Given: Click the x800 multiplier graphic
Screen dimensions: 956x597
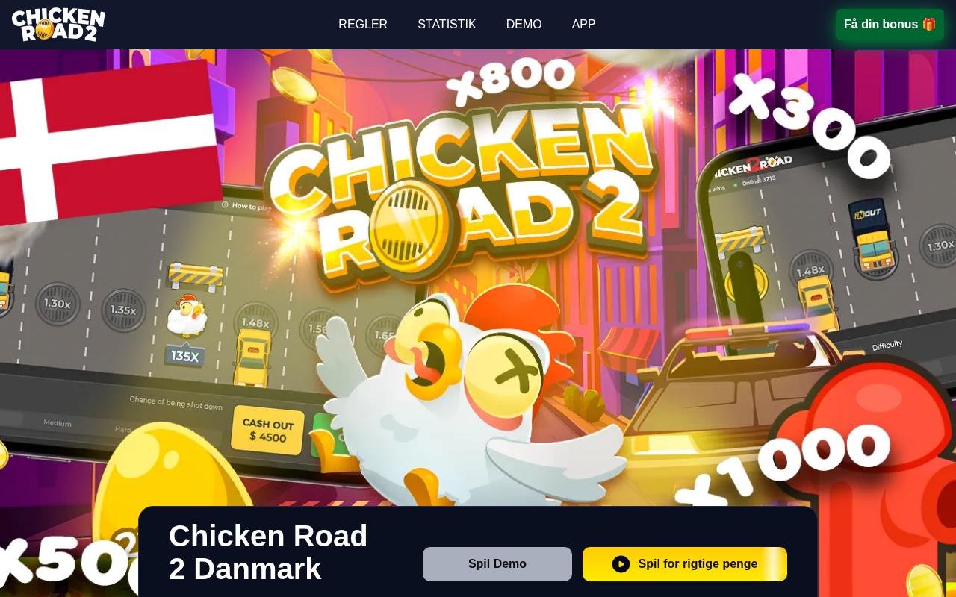Looking at the screenshot, I should click(x=510, y=80).
